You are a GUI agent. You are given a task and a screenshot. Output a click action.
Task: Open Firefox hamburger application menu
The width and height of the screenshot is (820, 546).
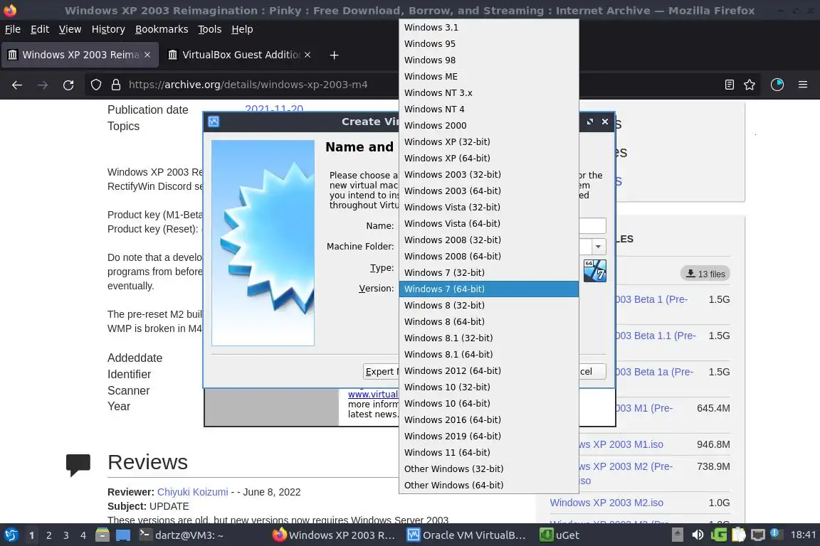[x=803, y=85]
